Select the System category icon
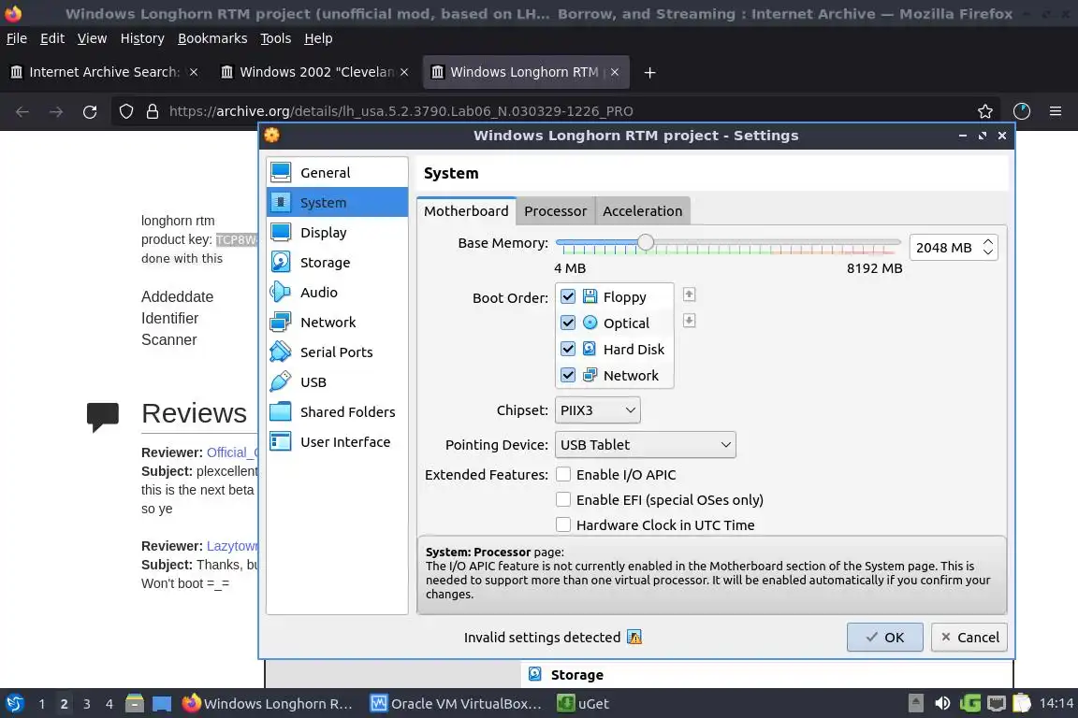The image size is (1078, 718). click(x=281, y=203)
